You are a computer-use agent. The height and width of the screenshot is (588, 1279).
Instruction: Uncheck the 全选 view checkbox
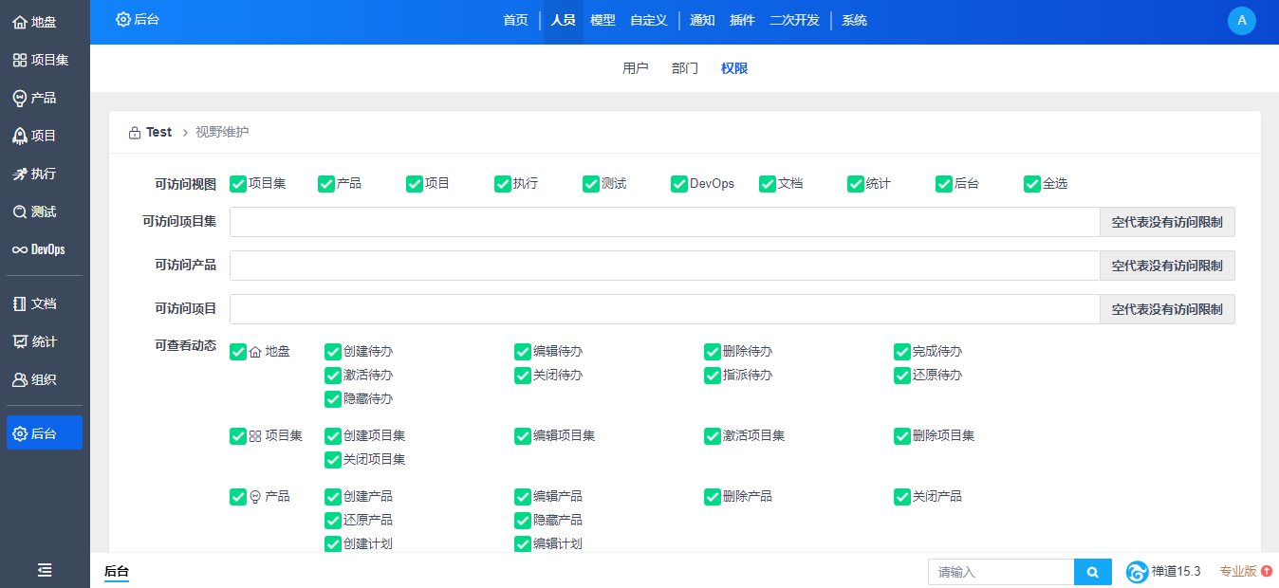click(1032, 184)
